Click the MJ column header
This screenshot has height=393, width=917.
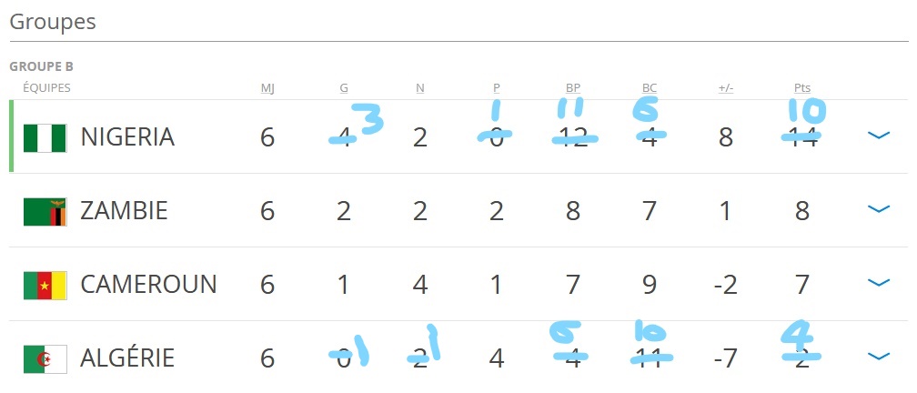coord(267,88)
